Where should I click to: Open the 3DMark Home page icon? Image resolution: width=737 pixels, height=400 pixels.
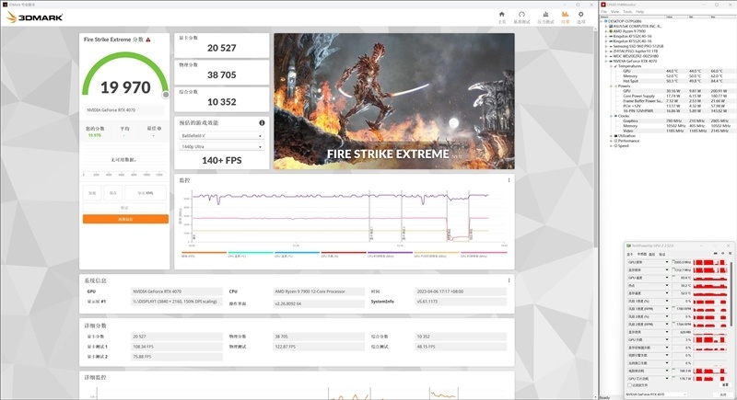click(501, 16)
